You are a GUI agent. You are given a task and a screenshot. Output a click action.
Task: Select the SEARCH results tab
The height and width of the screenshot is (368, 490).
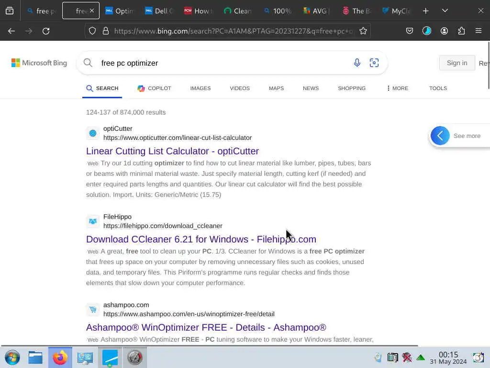tap(102, 88)
